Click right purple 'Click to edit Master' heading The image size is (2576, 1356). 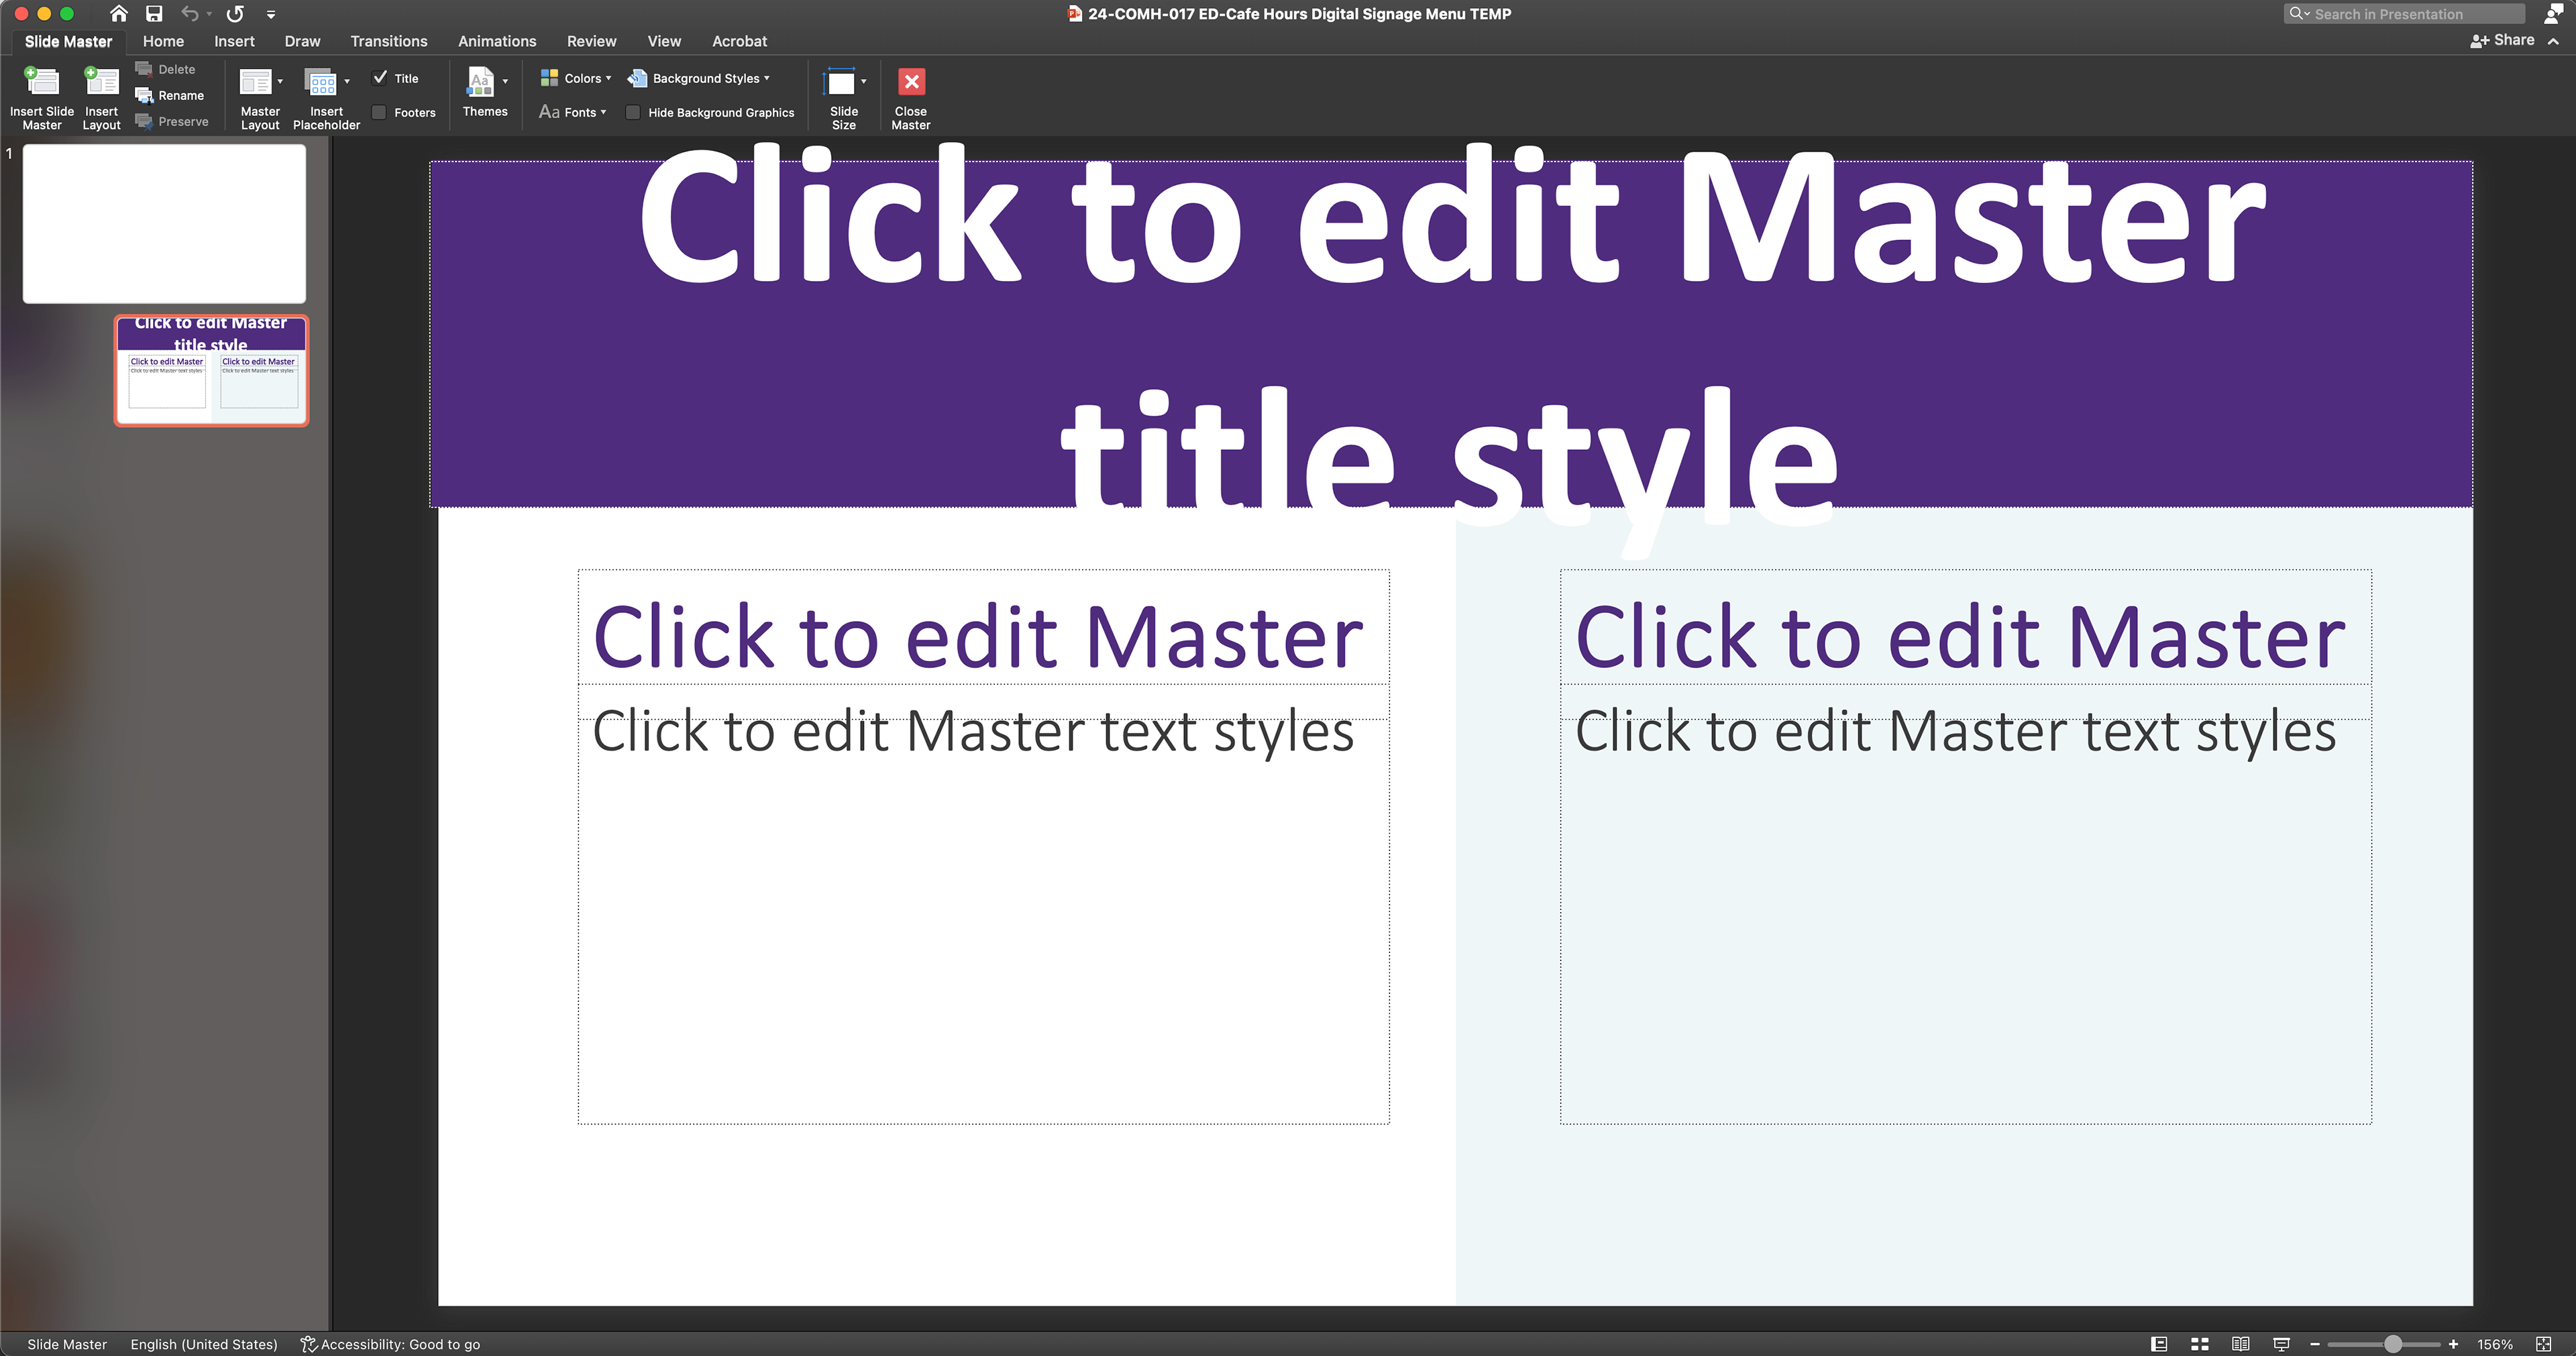[1960, 637]
